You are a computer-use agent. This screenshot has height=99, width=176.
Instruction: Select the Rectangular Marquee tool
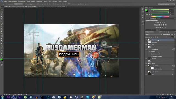(2, 12)
